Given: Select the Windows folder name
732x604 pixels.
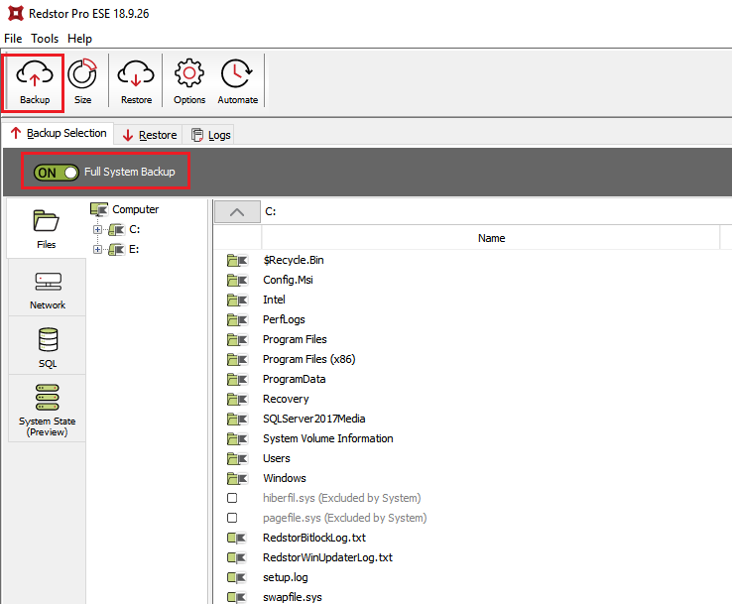Looking at the screenshot, I should pyautogui.click(x=285, y=478).
